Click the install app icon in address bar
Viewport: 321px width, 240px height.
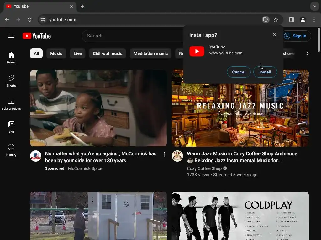pos(266,20)
